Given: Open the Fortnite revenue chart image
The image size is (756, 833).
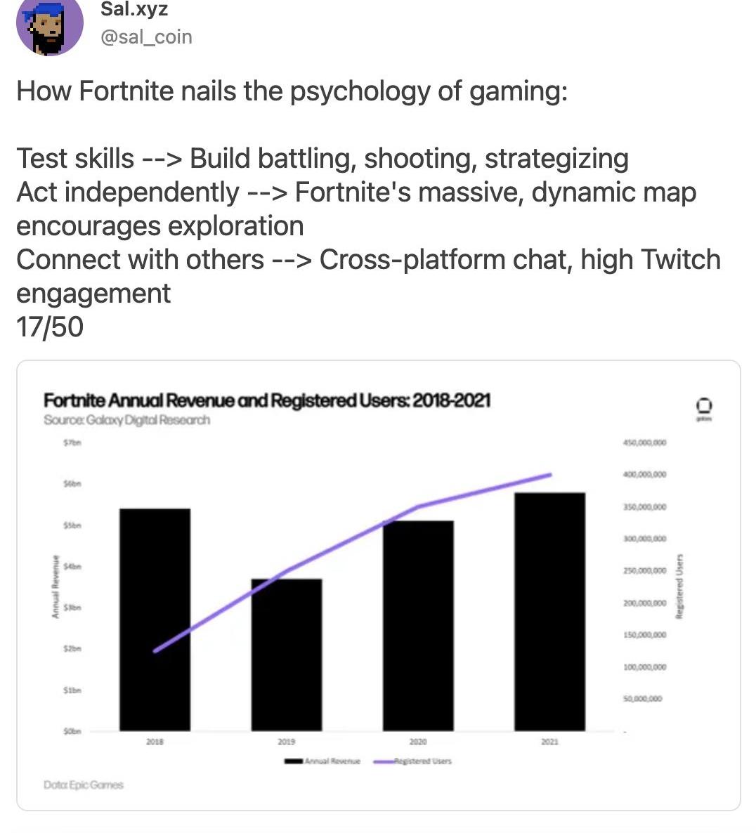Looking at the screenshot, I should (x=378, y=585).
